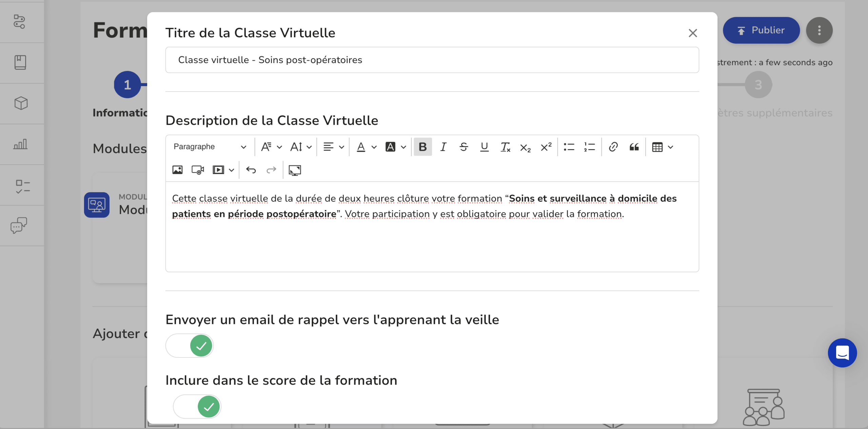This screenshot has height=429, width=868.
Task: Undo the last edit with the undo arrow
Action: pos(251,170)
